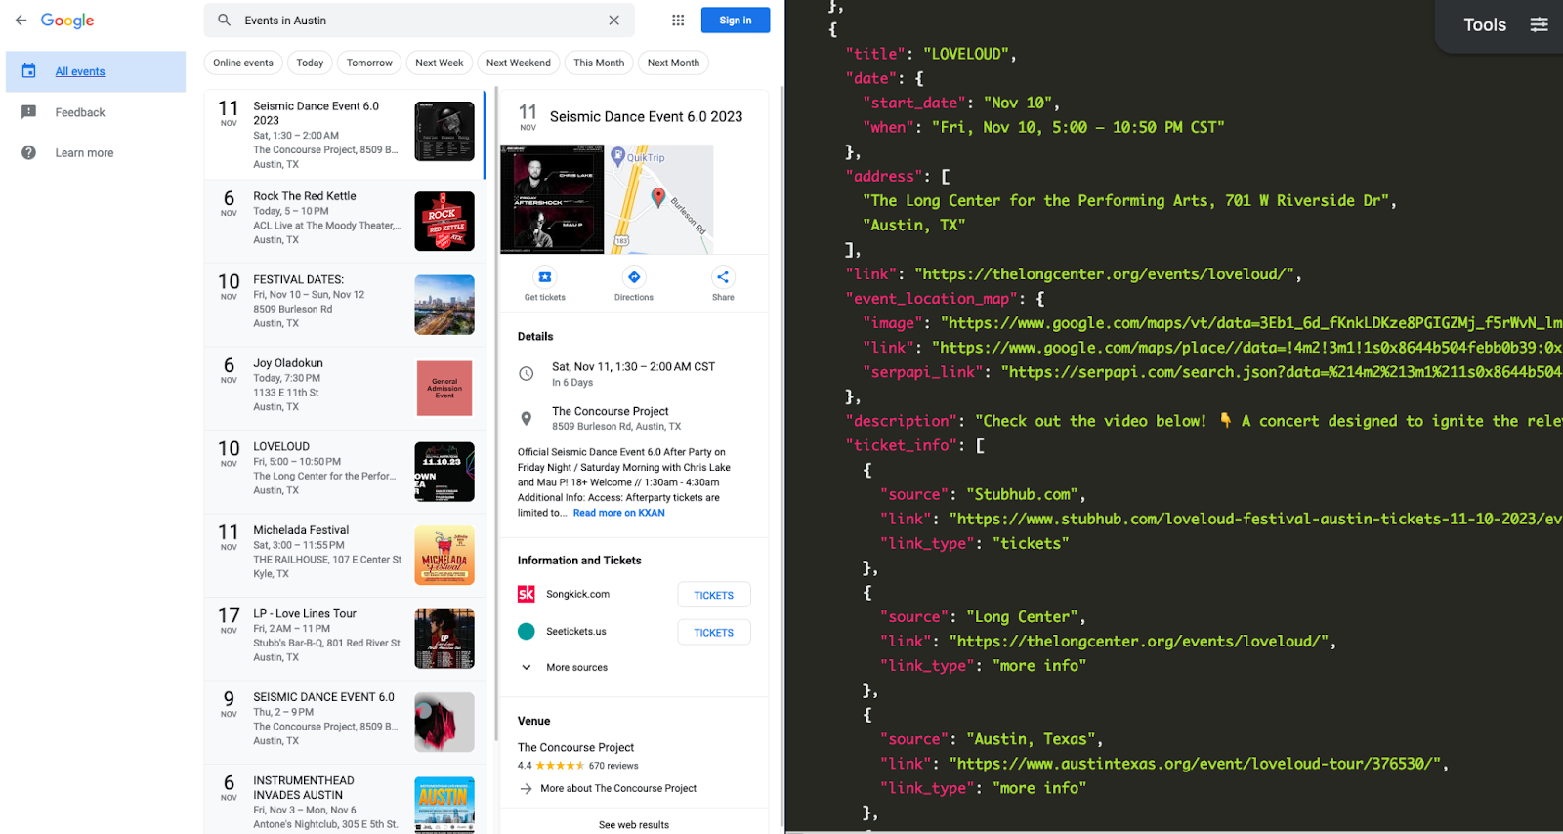Click the "LOVELOUD" title value in JSON

click(965, 54)
